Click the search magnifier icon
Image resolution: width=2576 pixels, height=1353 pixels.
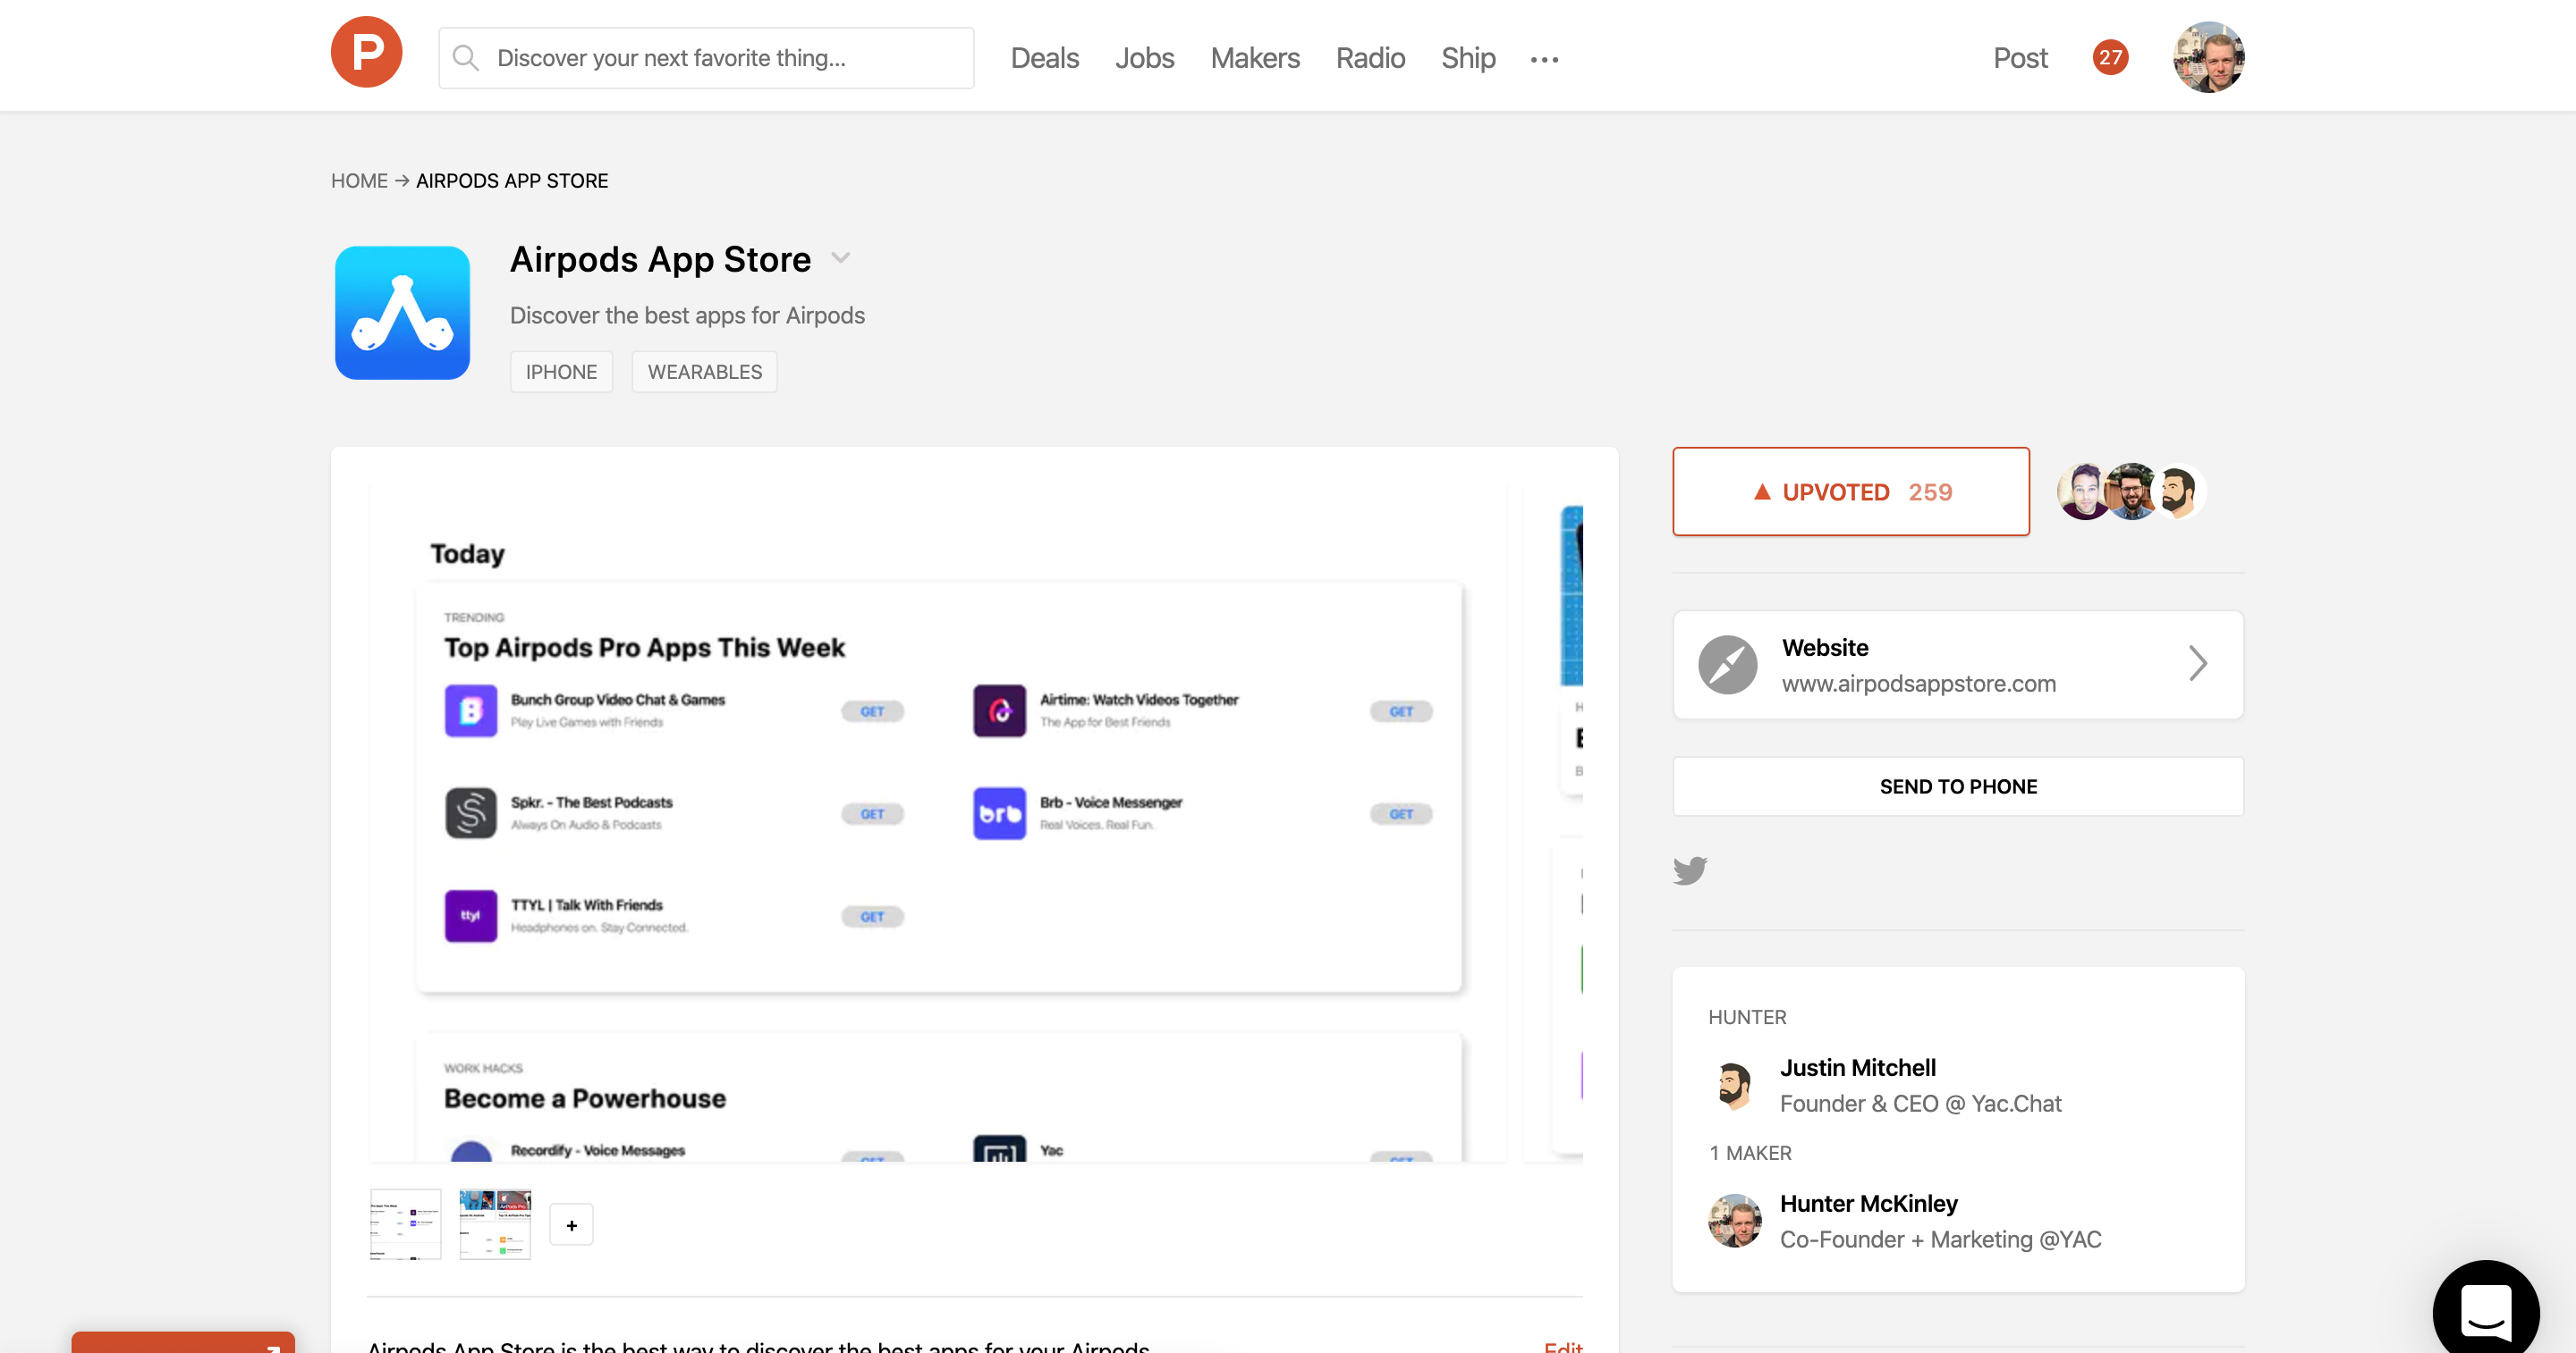pyautogui.click(x=465, y=58)
